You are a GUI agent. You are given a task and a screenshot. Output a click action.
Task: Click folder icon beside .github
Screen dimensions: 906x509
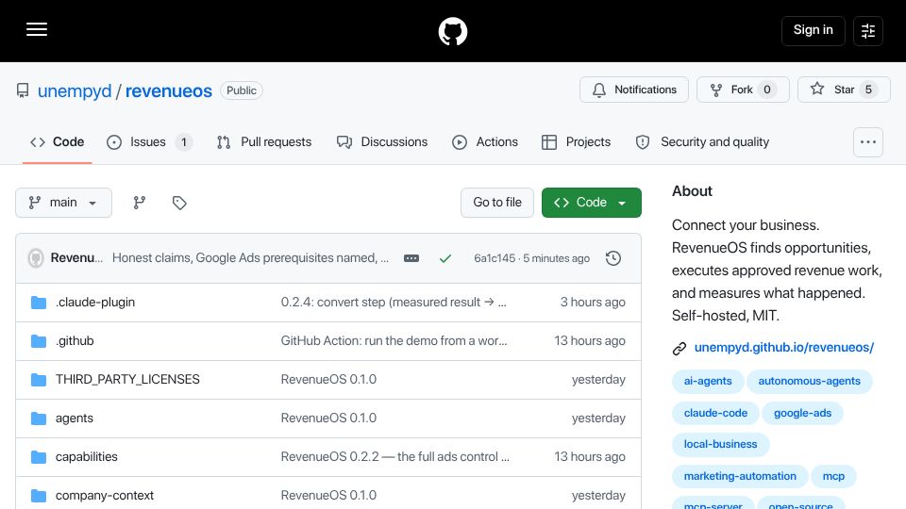pyautogui.click(x=39, y=341)
